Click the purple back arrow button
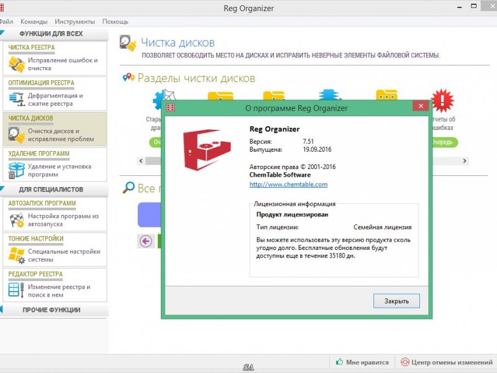The height and width of the screenshot is (373, 497). [x=146, y=241]
